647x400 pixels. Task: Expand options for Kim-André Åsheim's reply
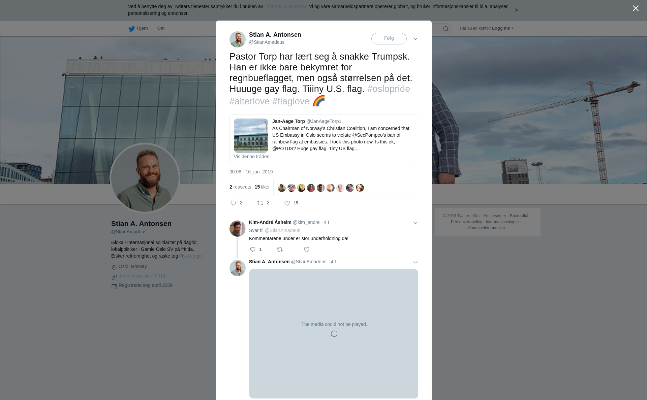coord(415,223)
